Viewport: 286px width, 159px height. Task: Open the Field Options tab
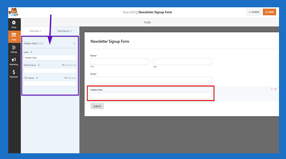[x=65, y=31]
